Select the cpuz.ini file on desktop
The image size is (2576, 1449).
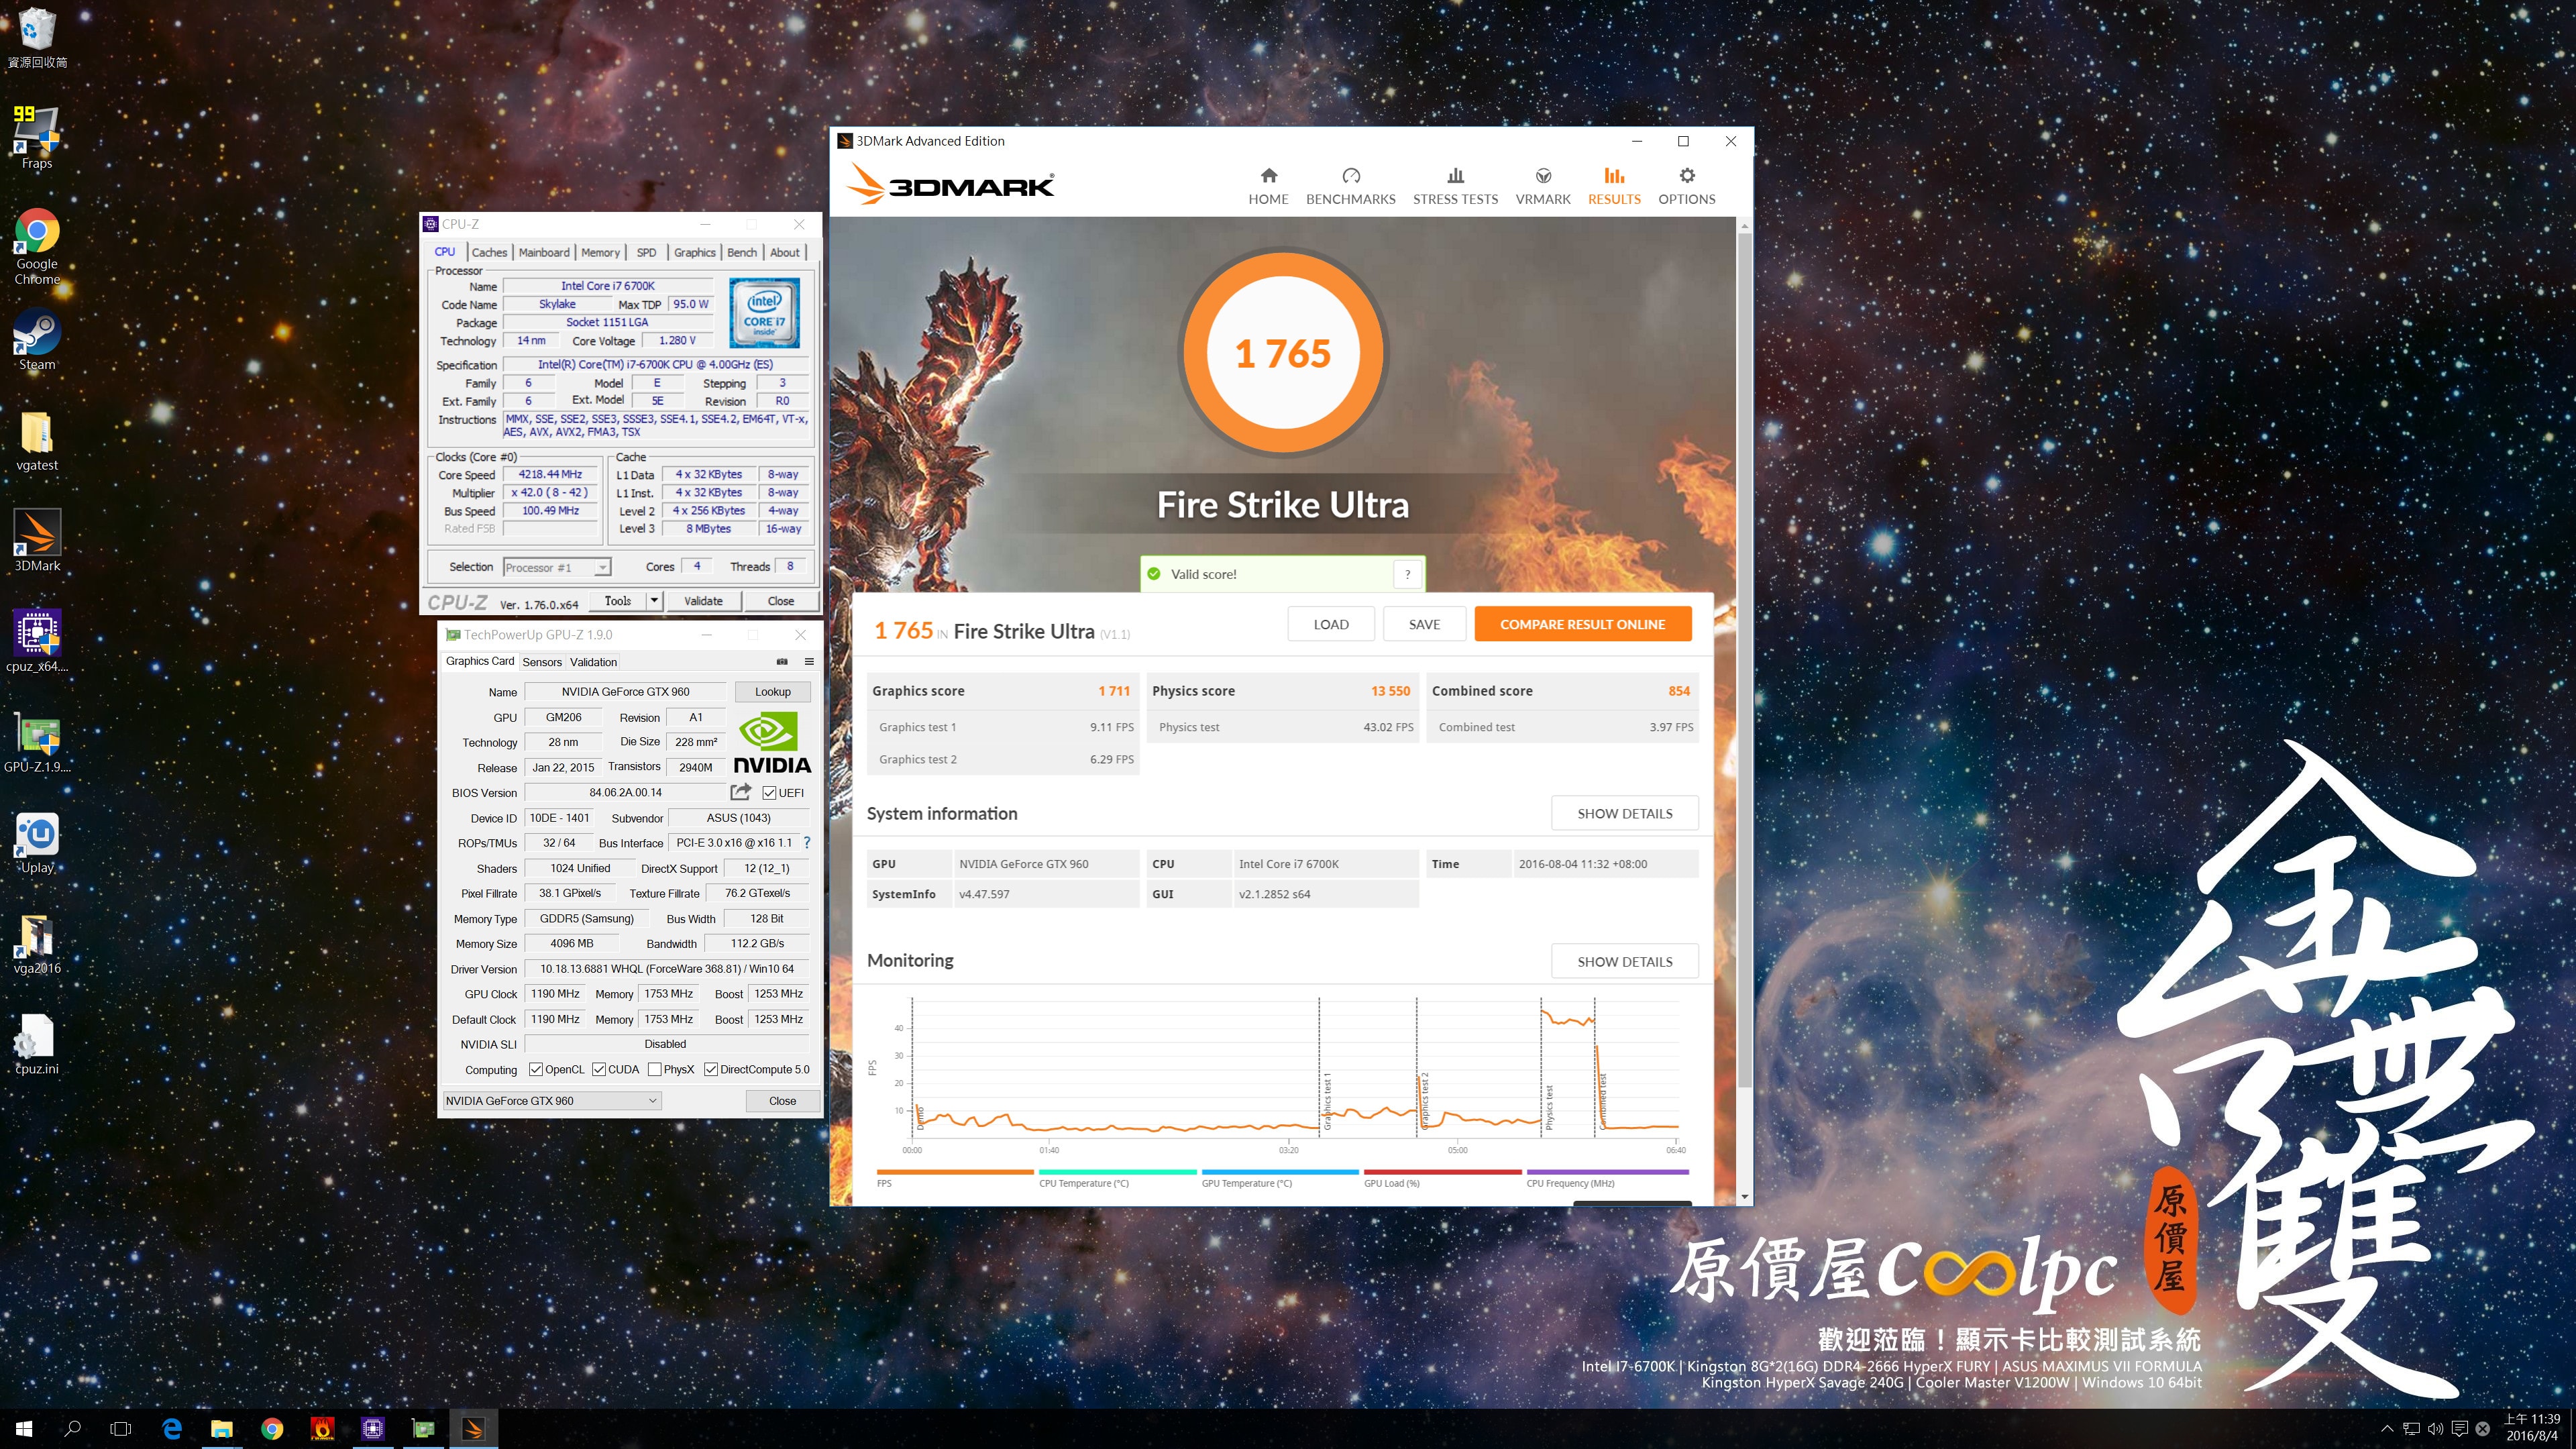(x=37, y=1043)
